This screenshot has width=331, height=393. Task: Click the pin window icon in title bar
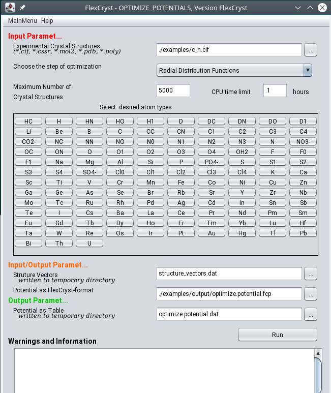click(22, 8)
